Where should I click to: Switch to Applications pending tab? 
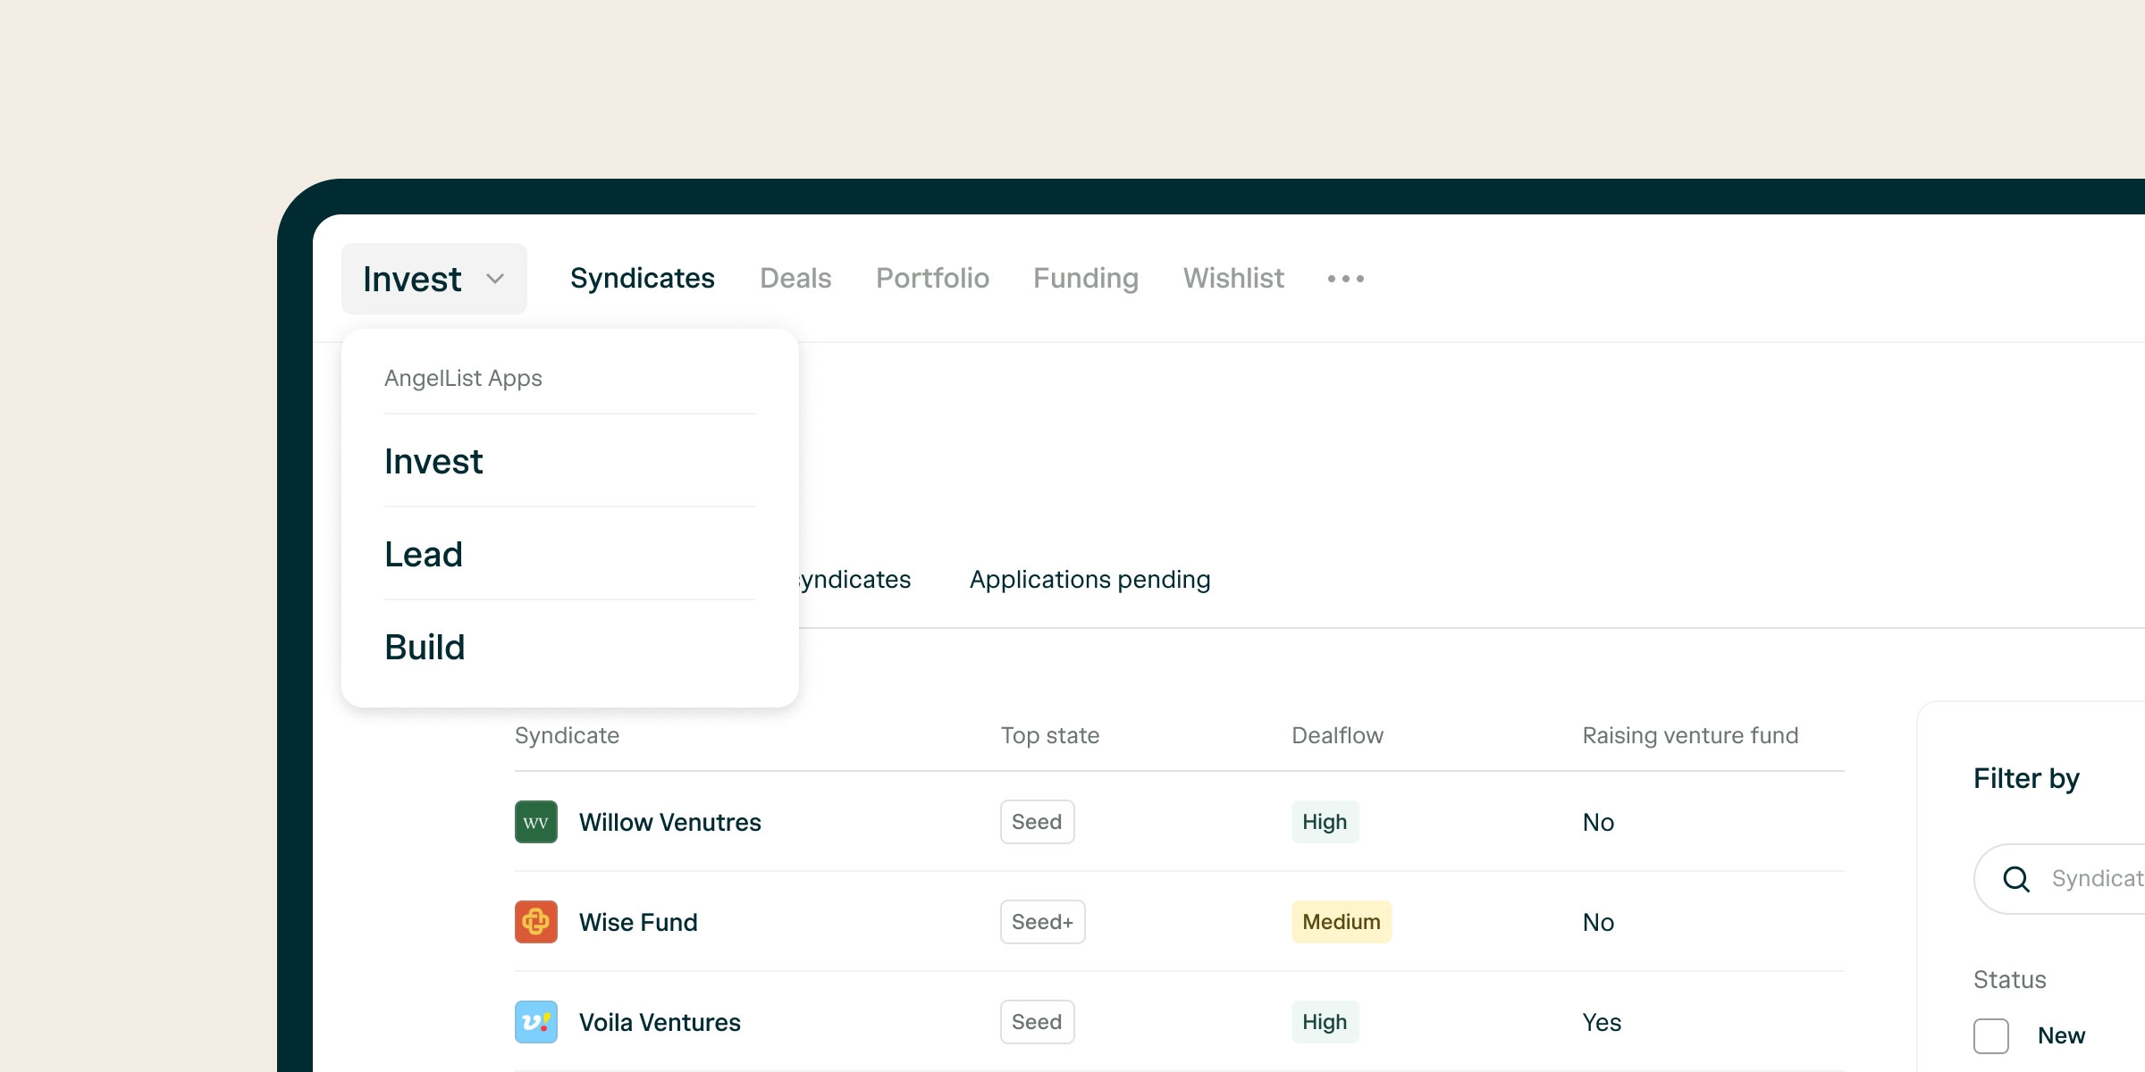tap(1089, 580)
